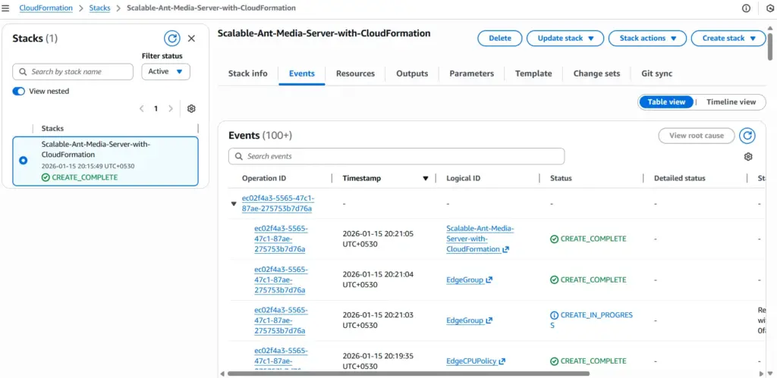Viewport: 777px width, 378px height.
Task: Switch to the Template tab
Action: pos(533,73)
